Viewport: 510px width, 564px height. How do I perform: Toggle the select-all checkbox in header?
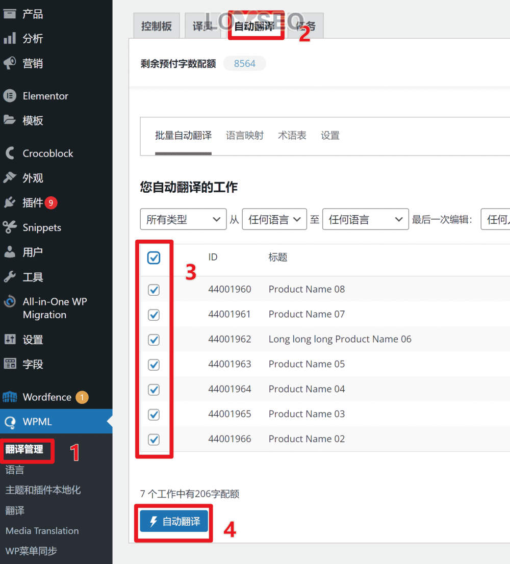pyautogui.click(x=154, y=258)
